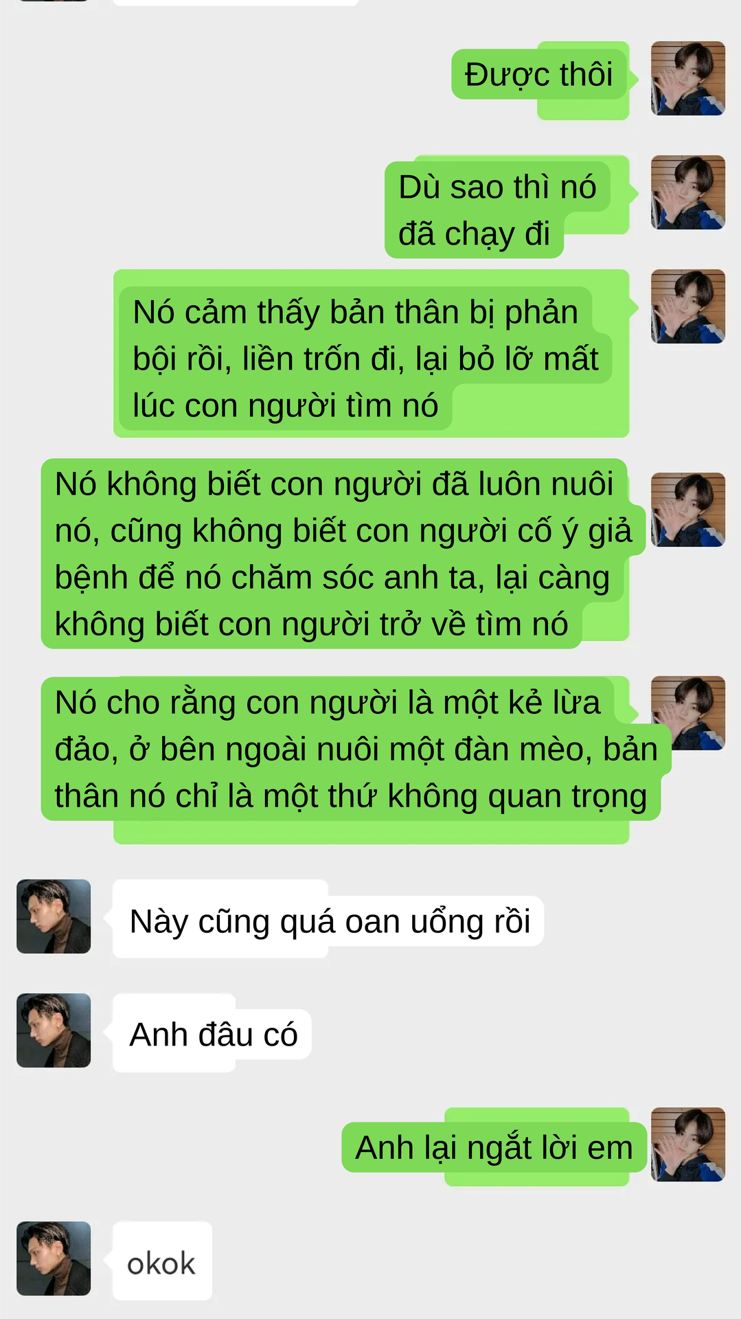Image resolution: width=741 pixels, height=1319 pixels.
Task: Tap avatar next to "Nó cảm thấy bản thân" message
Action: (x=688, y=306)
